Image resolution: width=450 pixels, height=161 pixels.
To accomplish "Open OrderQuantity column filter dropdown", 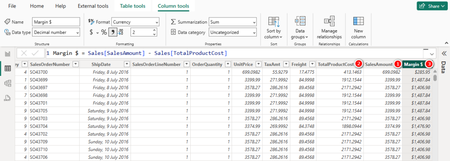I will 228,64.
